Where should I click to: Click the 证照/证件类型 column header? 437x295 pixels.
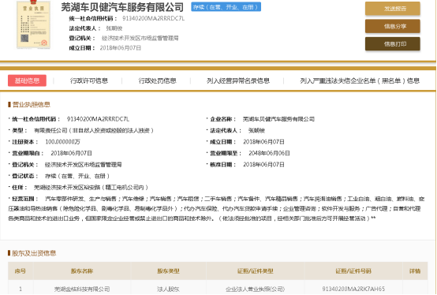(x=256, y=271)
